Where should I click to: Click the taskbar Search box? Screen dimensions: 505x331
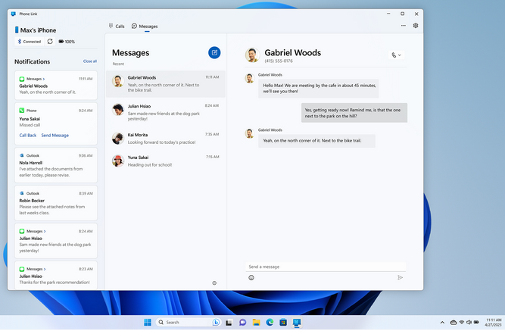click(x=188, y=323)
